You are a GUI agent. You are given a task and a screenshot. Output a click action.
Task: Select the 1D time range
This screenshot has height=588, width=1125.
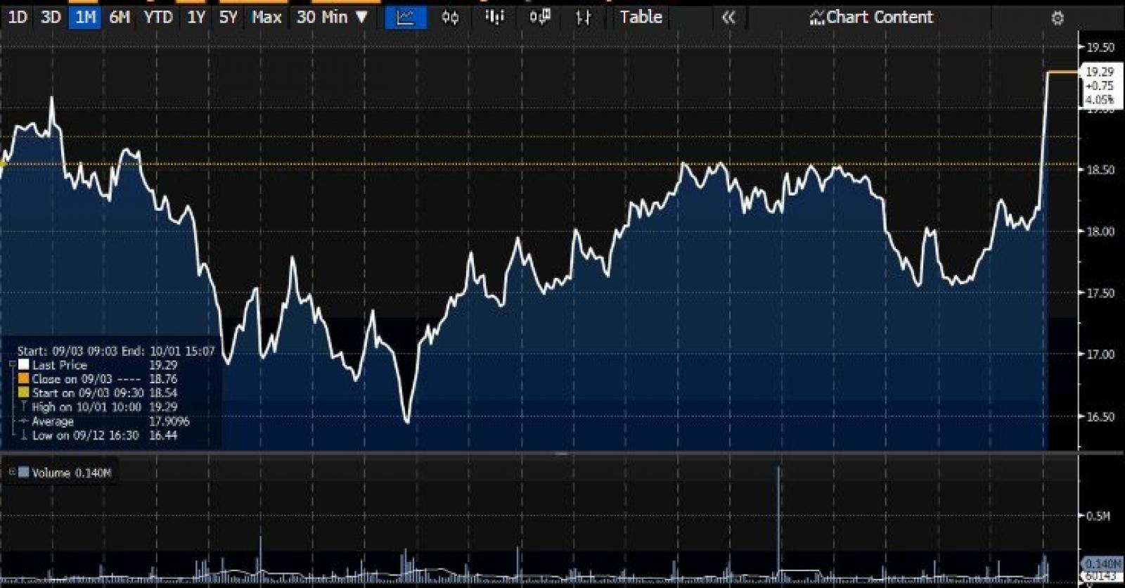pos(17,18)
